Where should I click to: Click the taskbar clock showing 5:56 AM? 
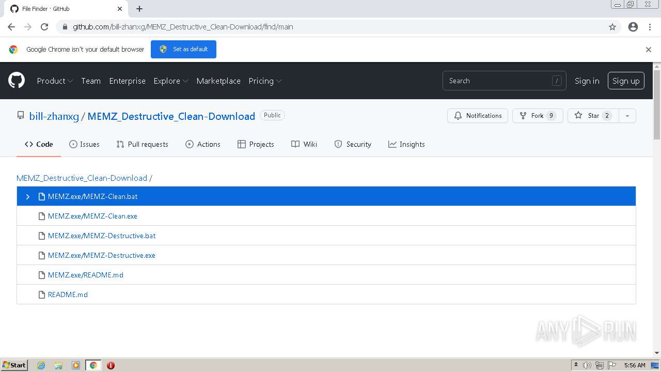tap(635, 365)
